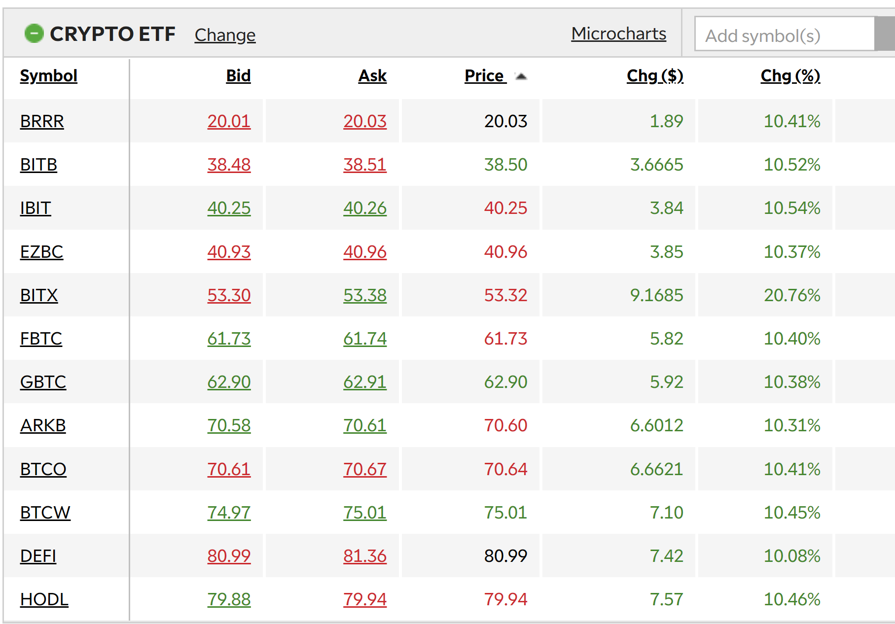Open the BRRR symbol link
Viewport: 895px width, 624px height.
(42, 121)
